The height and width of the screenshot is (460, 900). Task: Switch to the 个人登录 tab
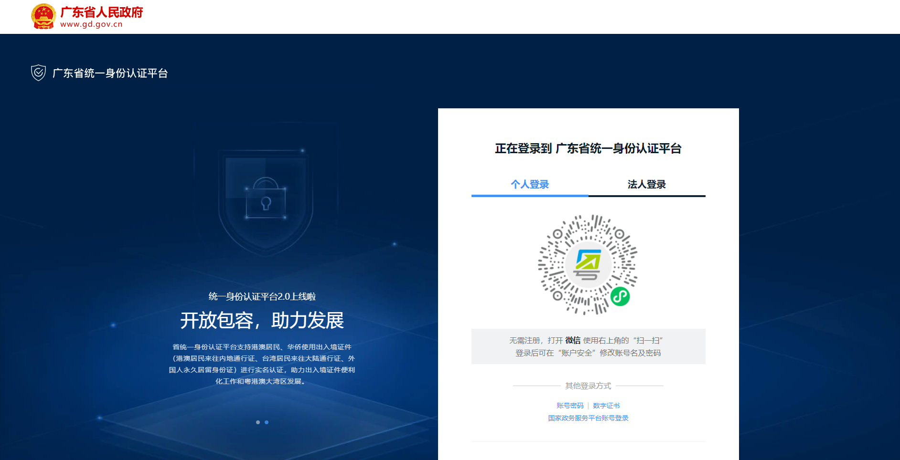click(x=530, y=184)
